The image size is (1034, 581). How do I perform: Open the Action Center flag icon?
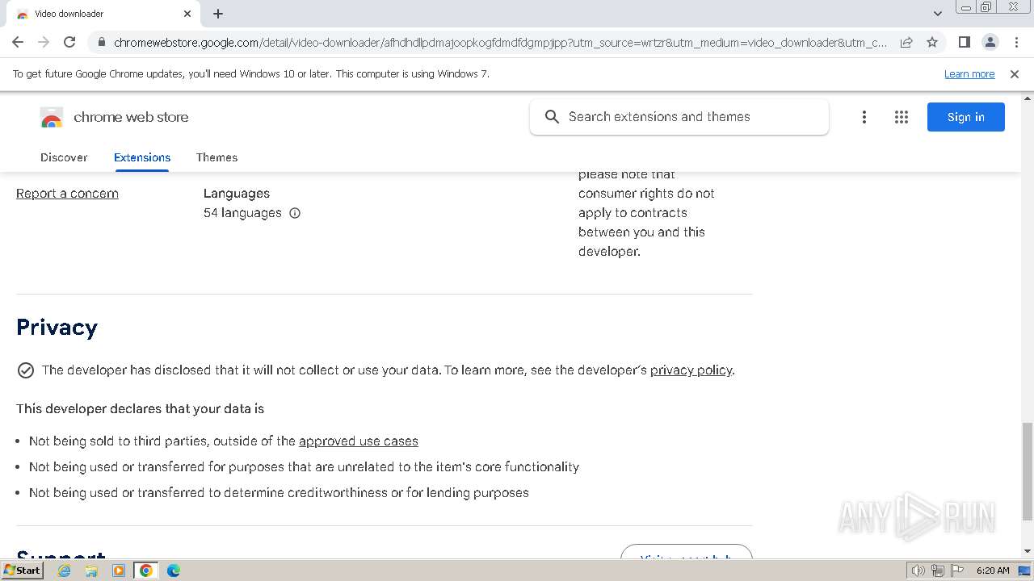click(957, 571)
